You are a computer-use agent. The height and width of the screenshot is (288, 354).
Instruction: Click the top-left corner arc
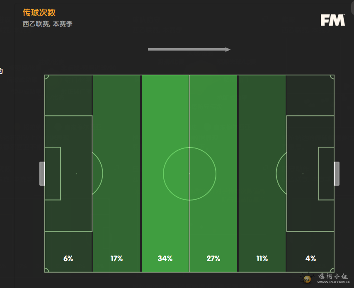pyautogui.click(x=47, y=77)
